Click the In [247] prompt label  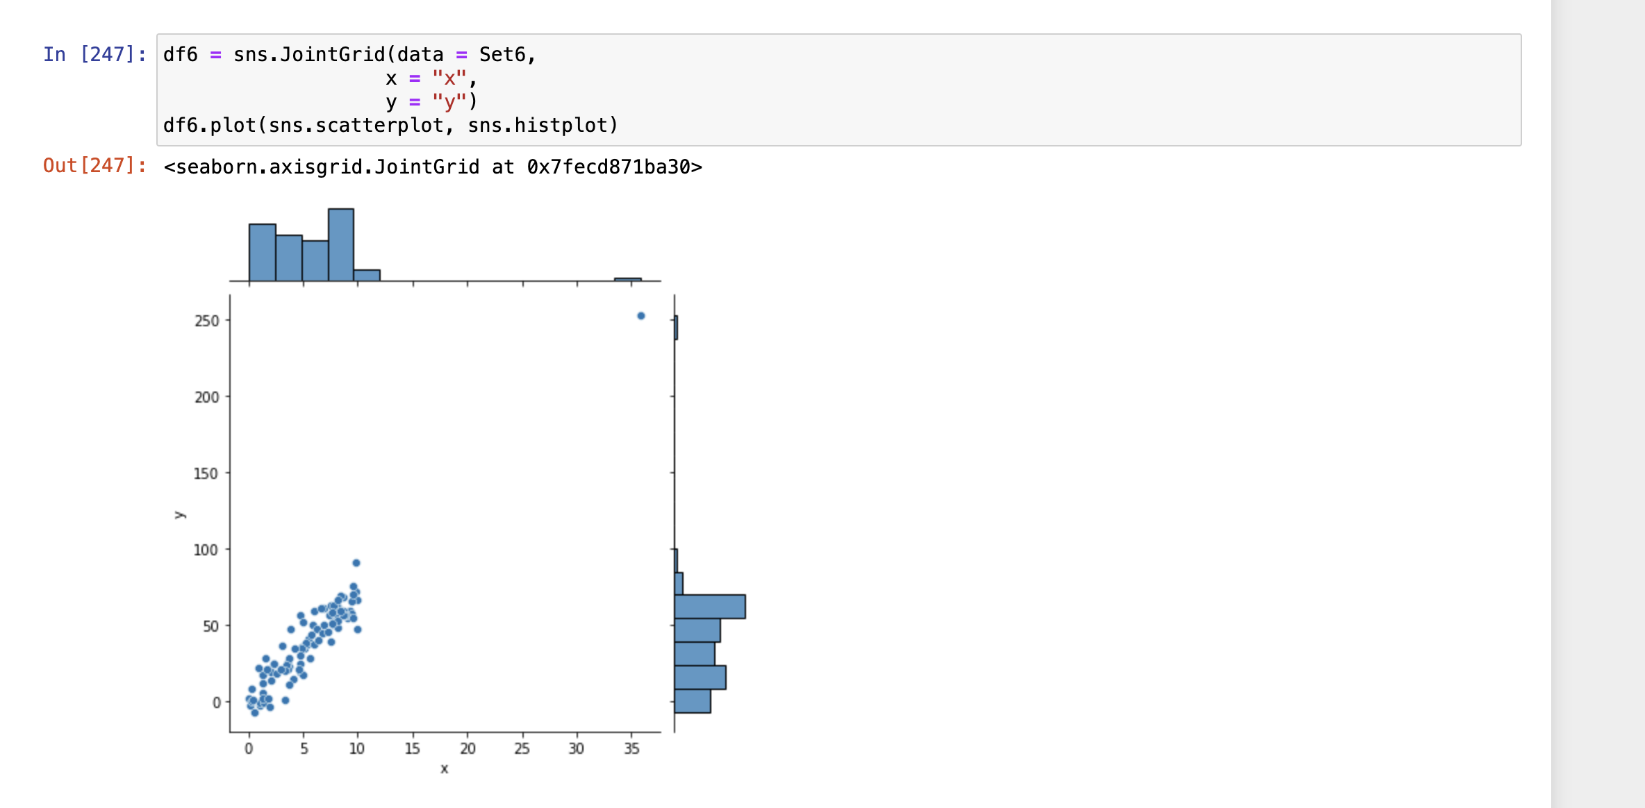pyautogui.click(x=94, y=54)
